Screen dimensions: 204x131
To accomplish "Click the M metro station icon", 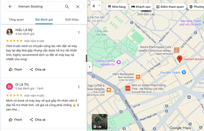I will point(189,97).
